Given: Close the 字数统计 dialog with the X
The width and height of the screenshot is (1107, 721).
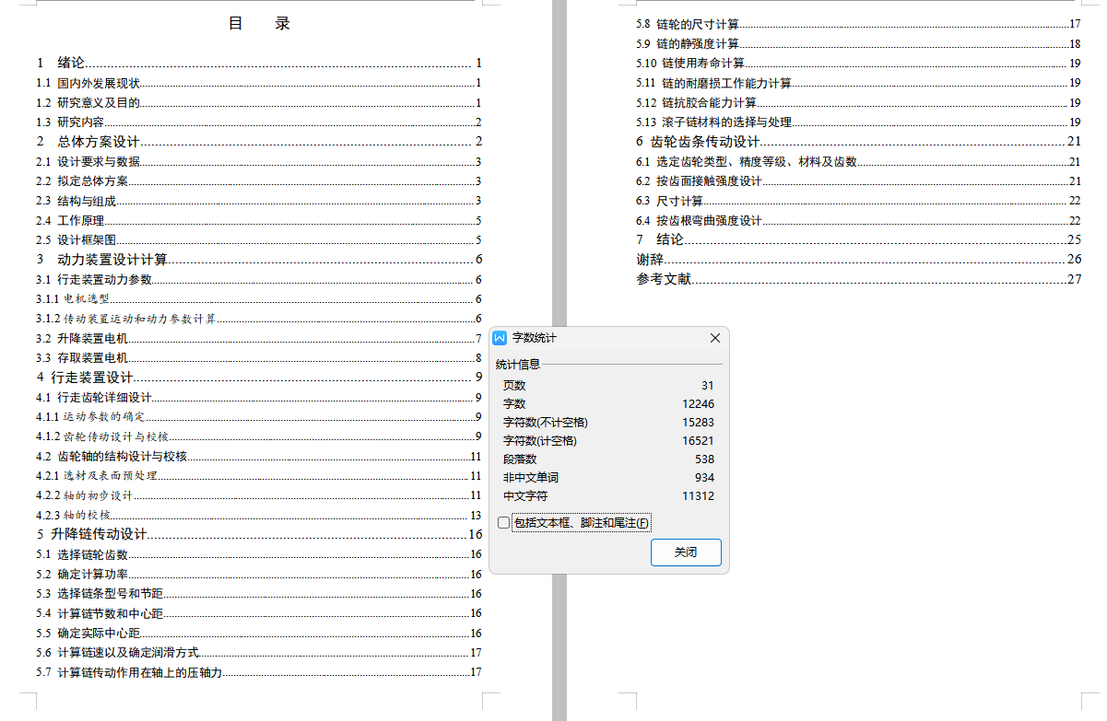Looking at the screenshot, I should click(x=715, y=338).
